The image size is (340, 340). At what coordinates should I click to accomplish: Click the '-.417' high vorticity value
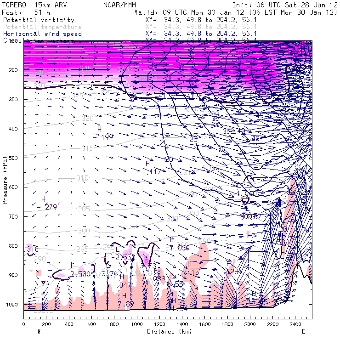[x=151, y=172]
